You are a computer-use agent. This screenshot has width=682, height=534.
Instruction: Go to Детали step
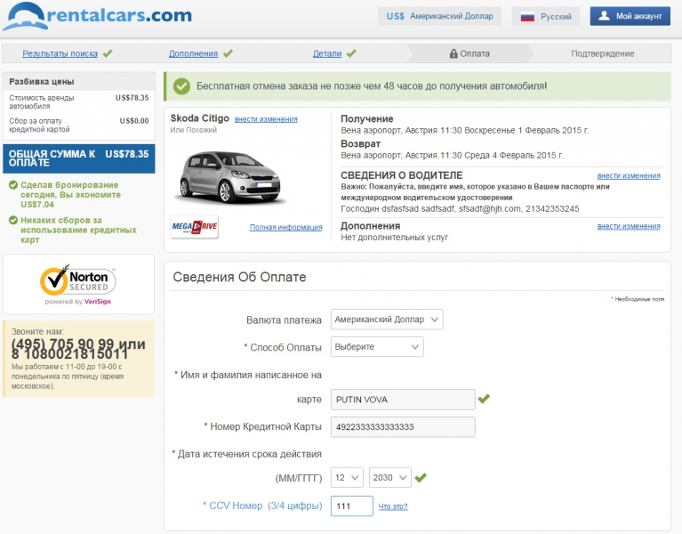(327, 53)
